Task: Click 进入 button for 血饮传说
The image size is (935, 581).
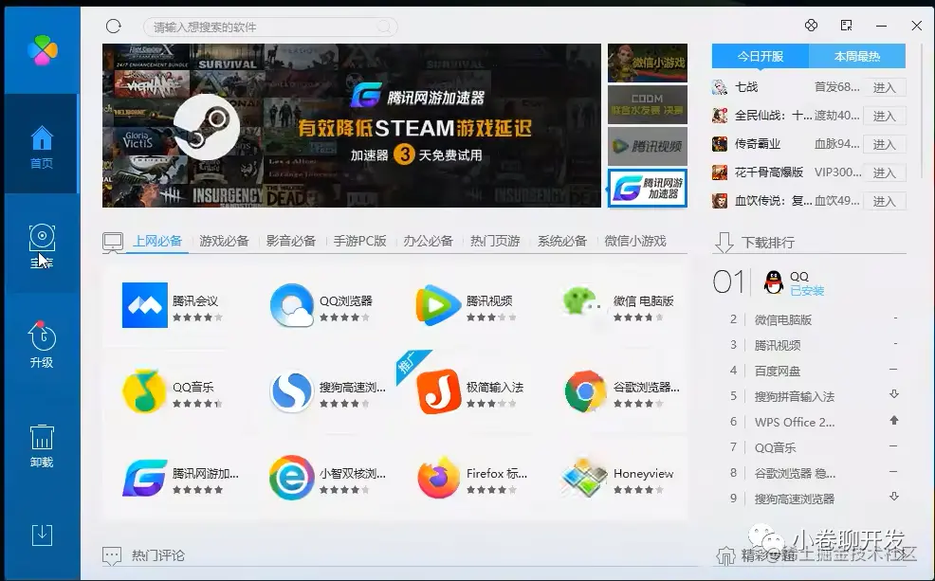Action: (885, 202)
